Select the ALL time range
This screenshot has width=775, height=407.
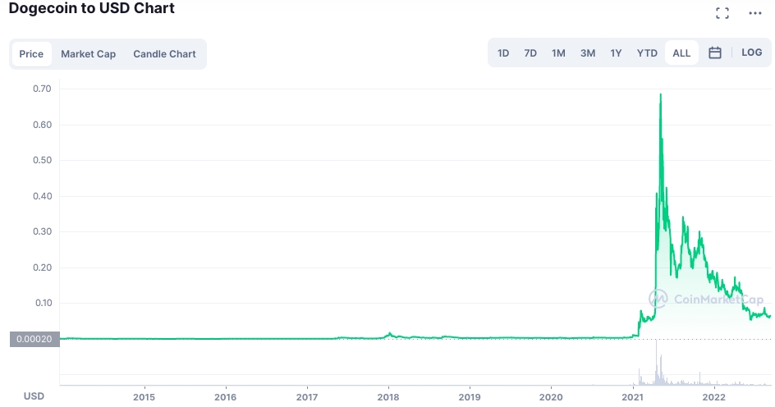[681, 53]
